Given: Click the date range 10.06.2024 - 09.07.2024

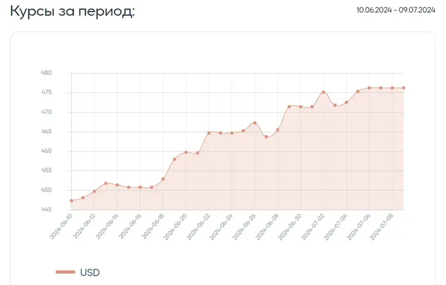Looking at the screenshot, I should [395, 9].
